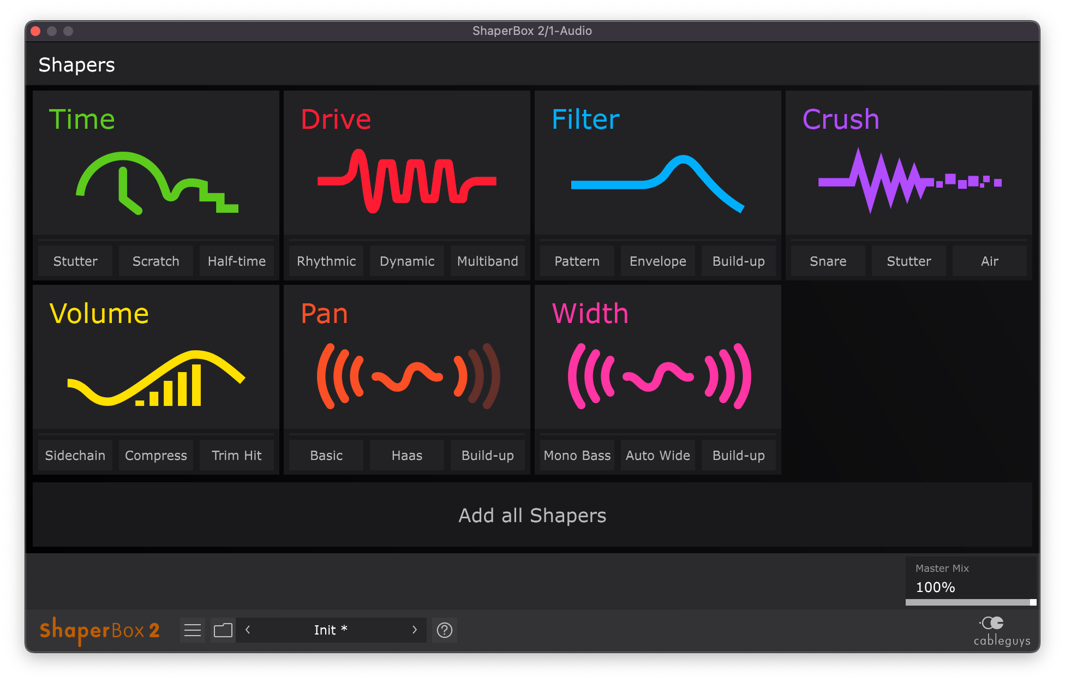The width and height of the screenshot is (1065, 682).
Task: Load the Pan Haas preset
Action: (x=407, y=455)
